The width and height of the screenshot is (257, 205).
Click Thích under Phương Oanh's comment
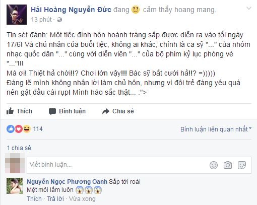[x=34, y=199]
